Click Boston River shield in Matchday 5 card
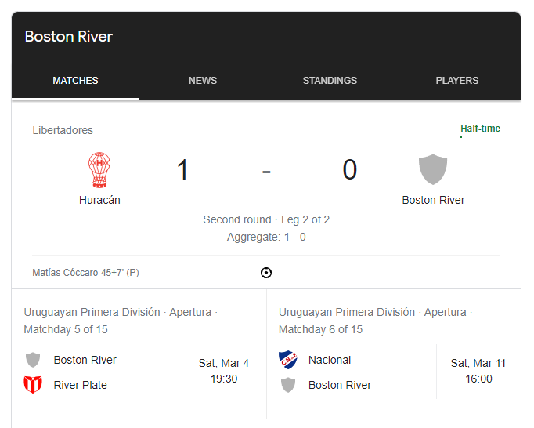The image size is (534, 428). [33, 360]
